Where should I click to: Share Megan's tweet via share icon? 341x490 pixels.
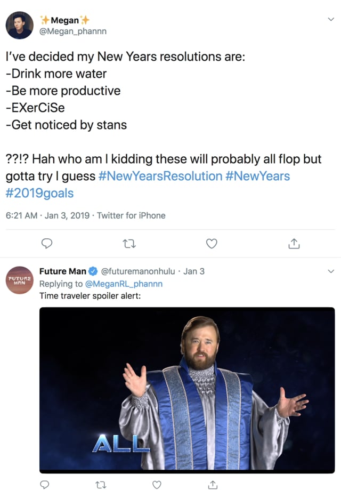(294, 243)
